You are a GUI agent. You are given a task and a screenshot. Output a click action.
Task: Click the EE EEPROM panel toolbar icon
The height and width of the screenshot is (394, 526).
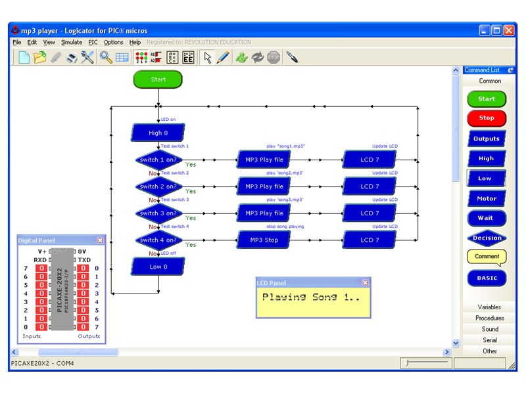coord(188,58)
